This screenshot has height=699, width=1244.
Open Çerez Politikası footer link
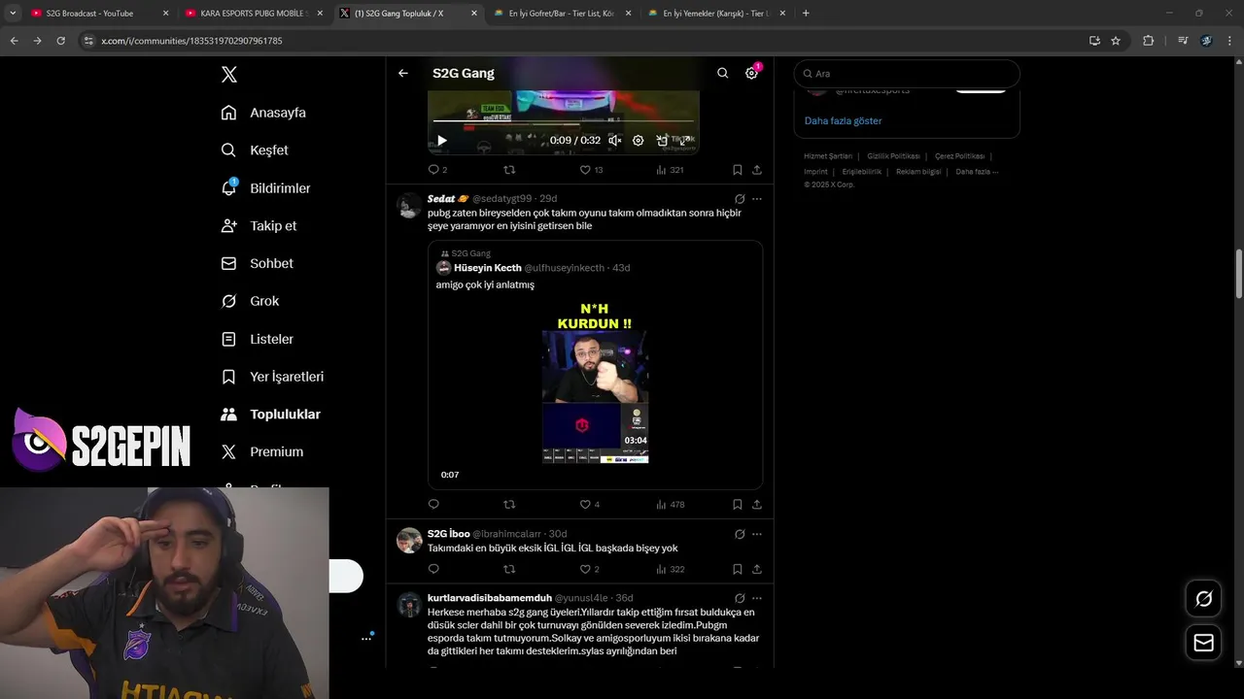tap(959, 156)
